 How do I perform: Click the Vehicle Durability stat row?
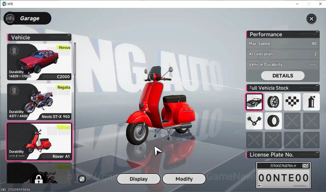[283, 65]
